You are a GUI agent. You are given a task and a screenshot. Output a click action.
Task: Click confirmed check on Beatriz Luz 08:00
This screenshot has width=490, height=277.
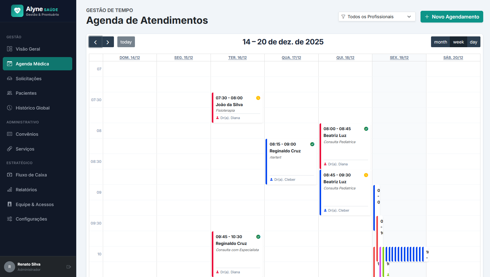[x=366, y=129]
